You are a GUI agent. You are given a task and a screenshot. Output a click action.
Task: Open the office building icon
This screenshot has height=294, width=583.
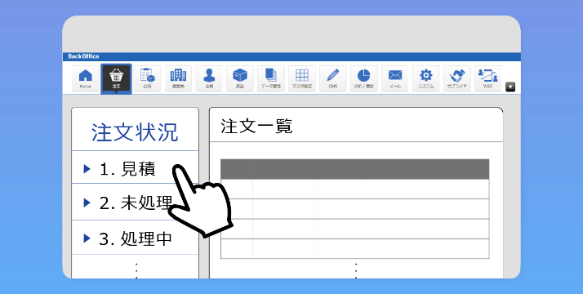click(x=178, y=78)
